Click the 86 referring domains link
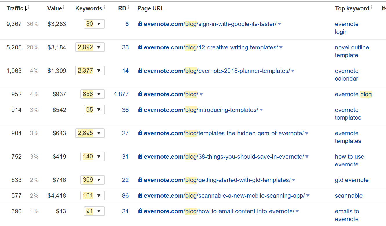 coord(125,196)
